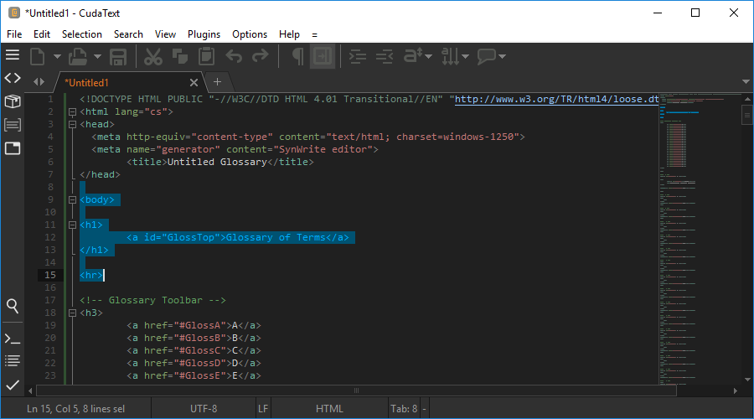Open the Code Tree sidebar panel
Screen dimensions: 754x419
(13, 78)
